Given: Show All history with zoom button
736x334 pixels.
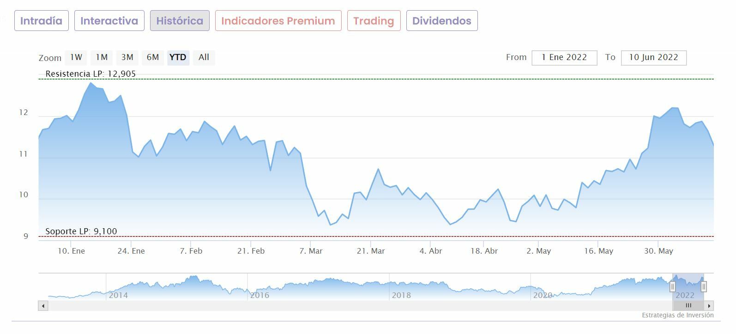Looking at the screenshot, I should [204, 57].
